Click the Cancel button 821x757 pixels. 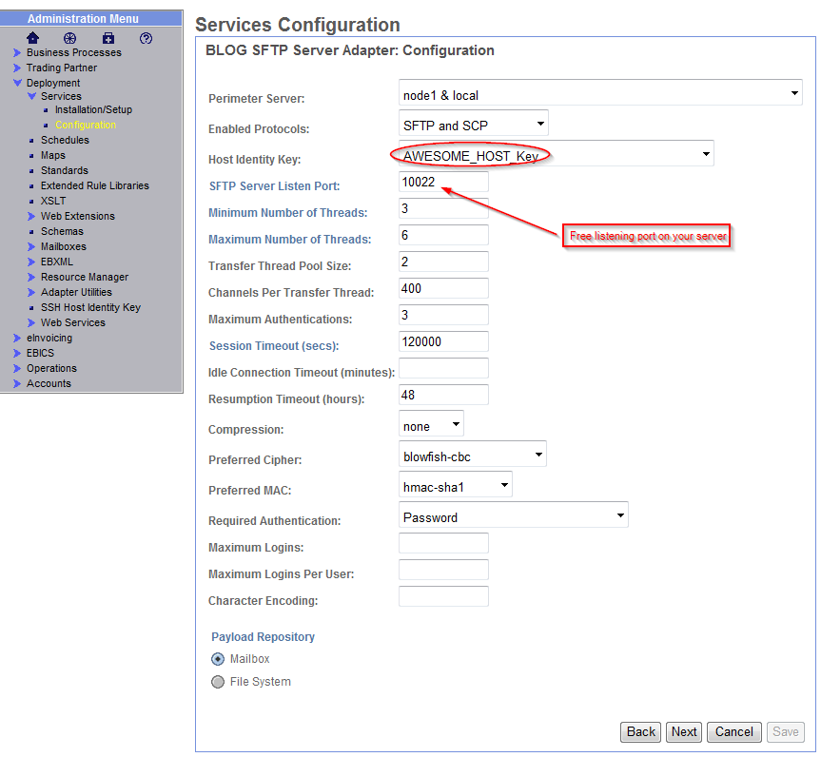[733, 731]
